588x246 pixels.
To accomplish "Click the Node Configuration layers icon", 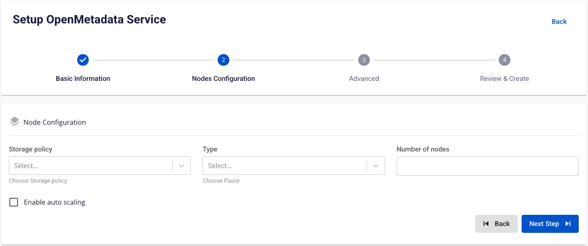I will pyautogui.click(x=15, y=122).
